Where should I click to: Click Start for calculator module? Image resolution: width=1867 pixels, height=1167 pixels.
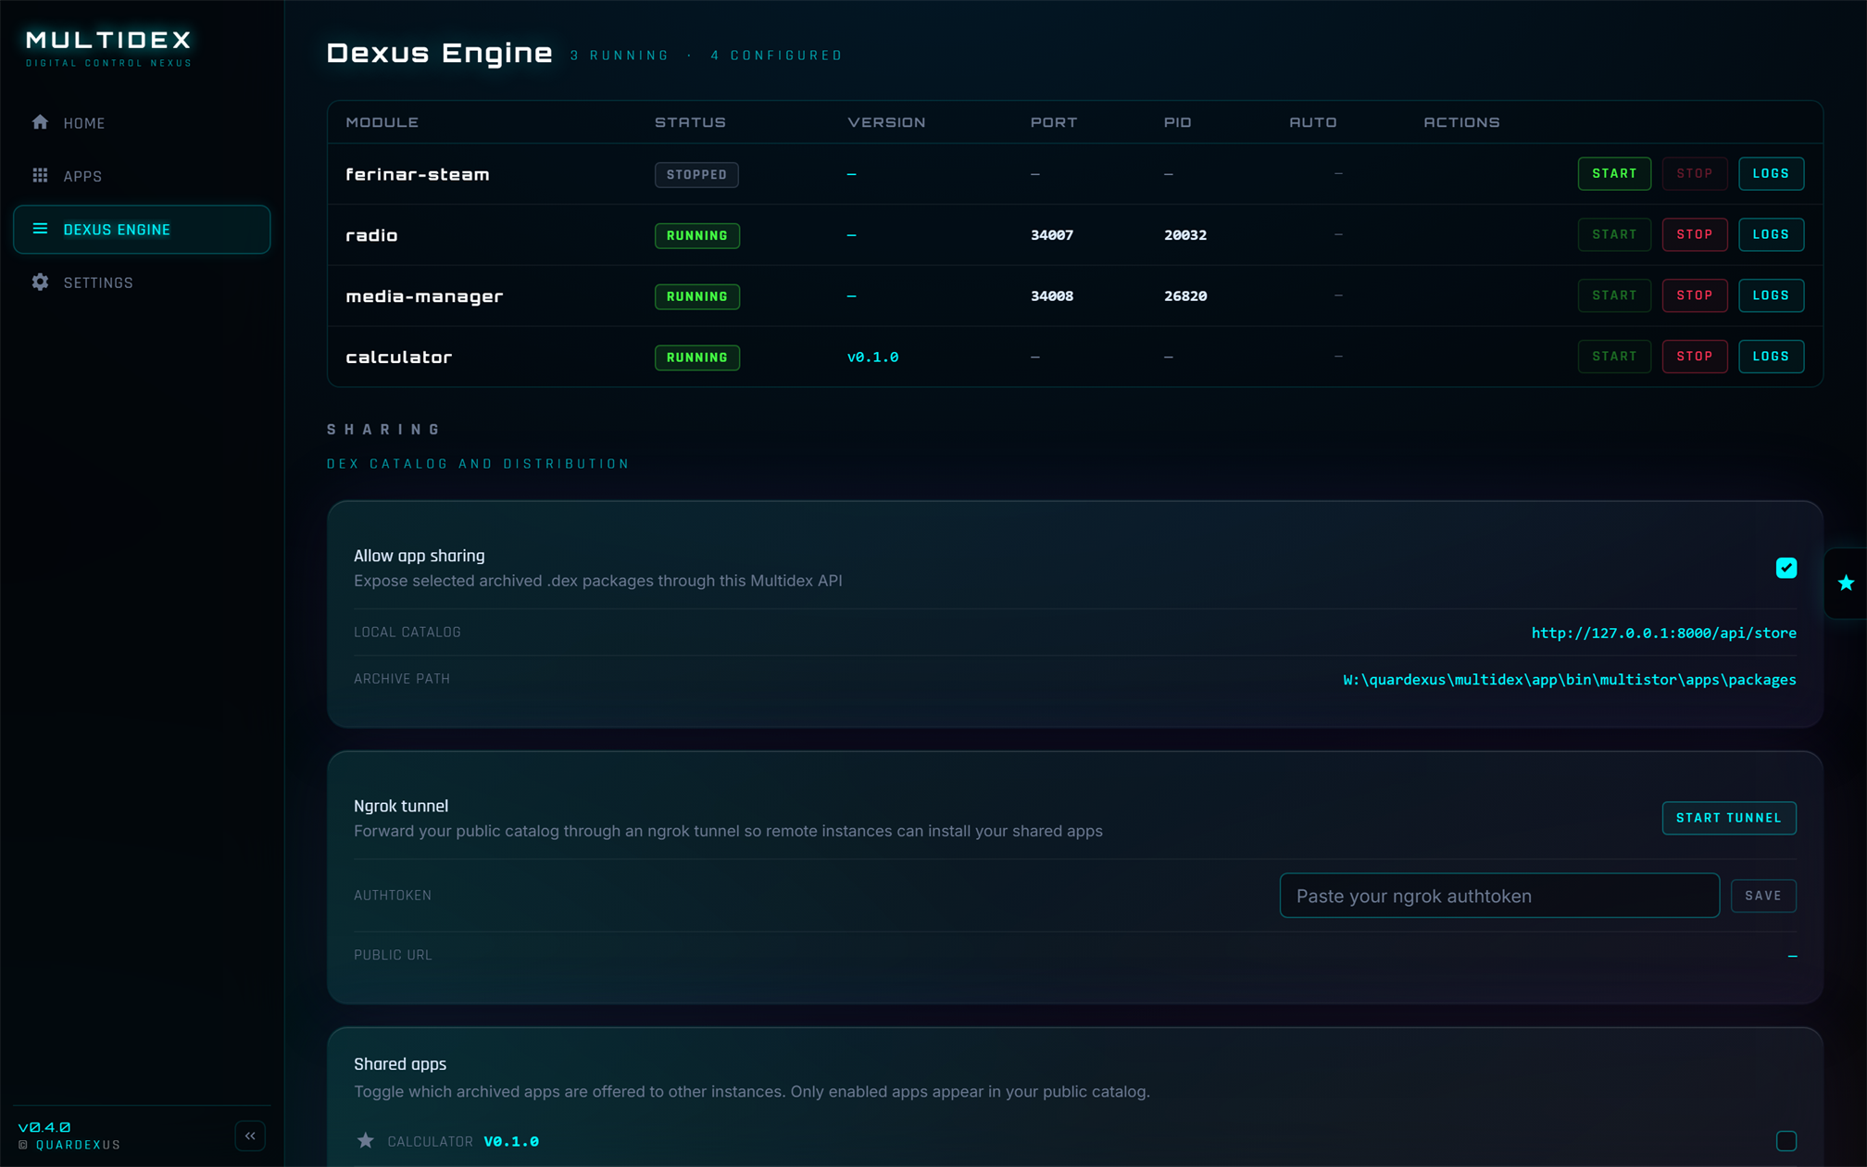tap(1614, 357)
